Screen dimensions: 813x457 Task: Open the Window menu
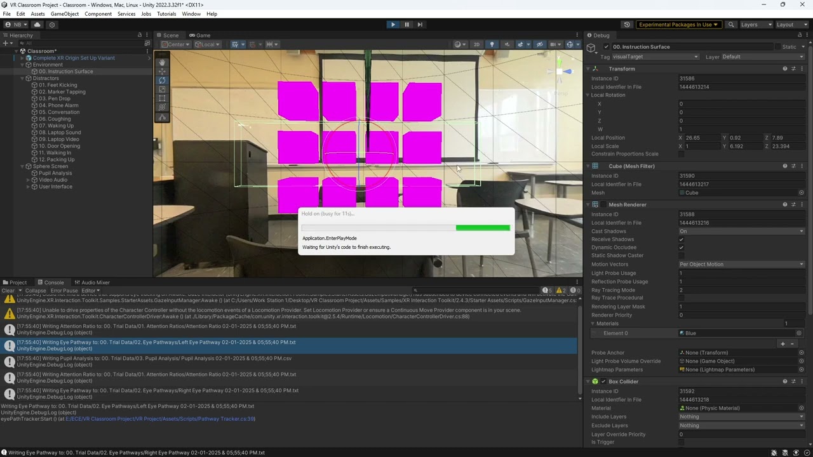point(191,14)
